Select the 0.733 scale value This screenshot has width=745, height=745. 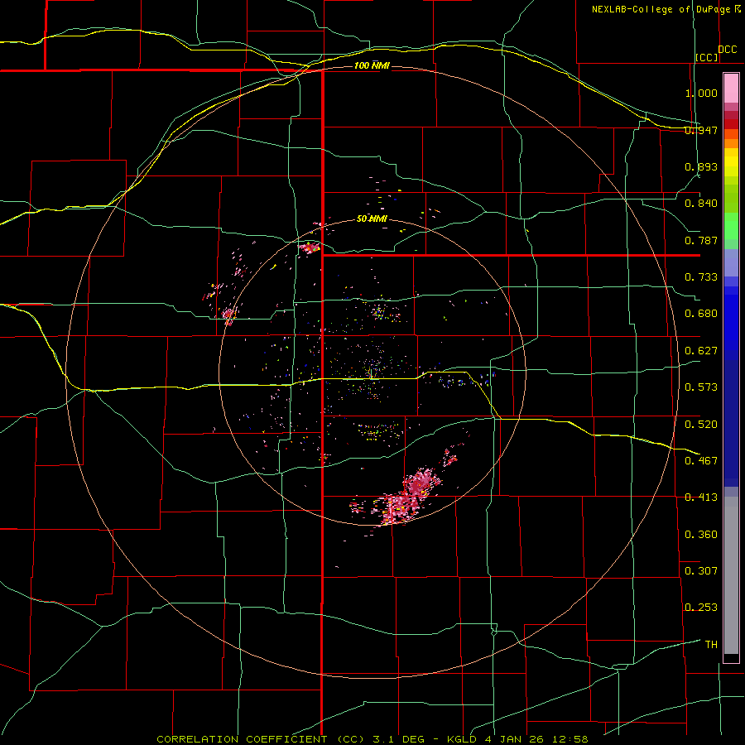click(701, 277)
